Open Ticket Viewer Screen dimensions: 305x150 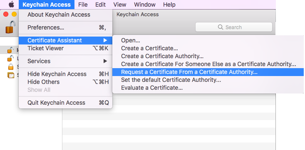pos(66,48)
